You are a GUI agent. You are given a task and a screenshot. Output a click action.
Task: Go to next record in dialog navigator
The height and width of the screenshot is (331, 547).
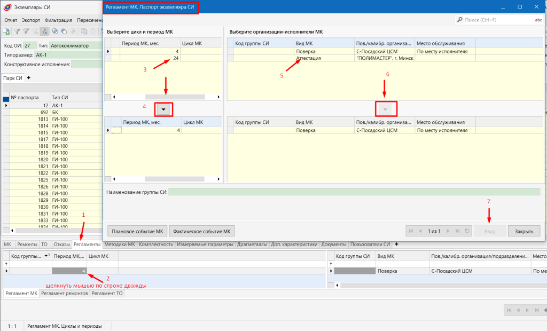click(448, 231)
